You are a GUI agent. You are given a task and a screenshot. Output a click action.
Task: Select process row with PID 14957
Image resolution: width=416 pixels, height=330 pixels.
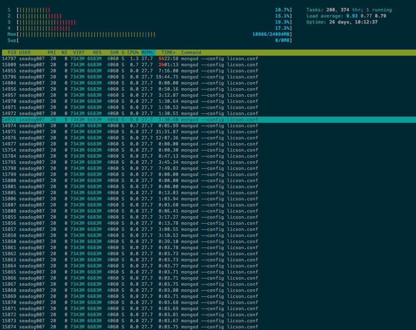[x=208, y=95]
